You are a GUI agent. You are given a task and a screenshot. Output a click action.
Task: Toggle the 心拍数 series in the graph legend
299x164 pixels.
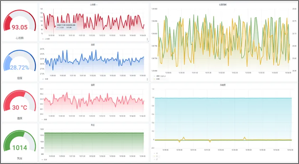46,39
